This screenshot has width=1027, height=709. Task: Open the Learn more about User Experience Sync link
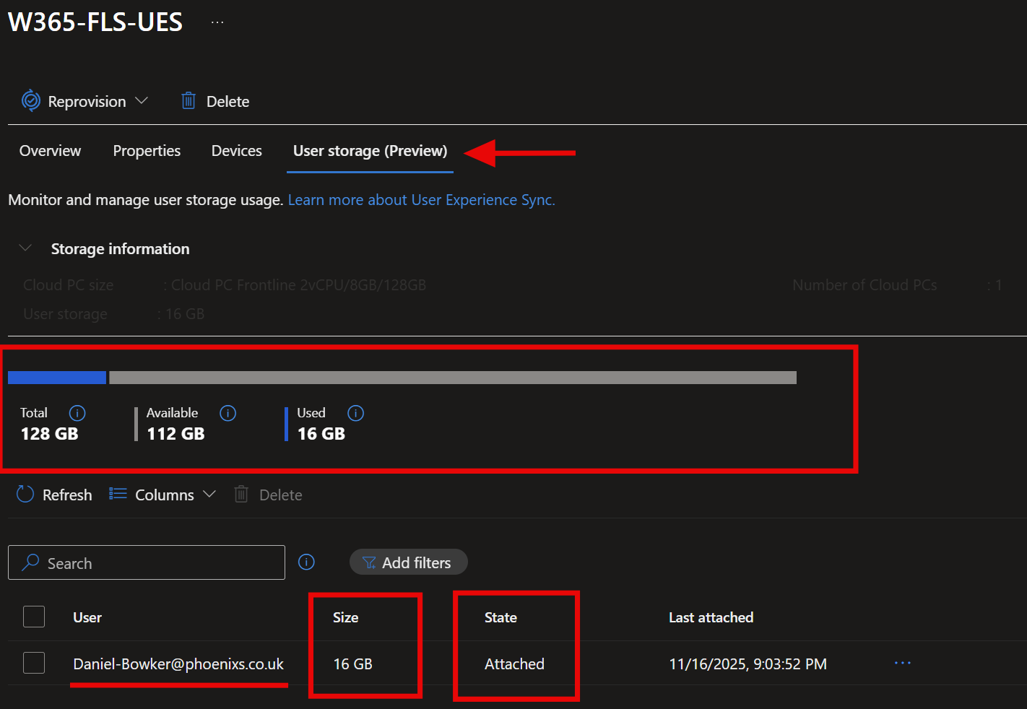point(421,200)
